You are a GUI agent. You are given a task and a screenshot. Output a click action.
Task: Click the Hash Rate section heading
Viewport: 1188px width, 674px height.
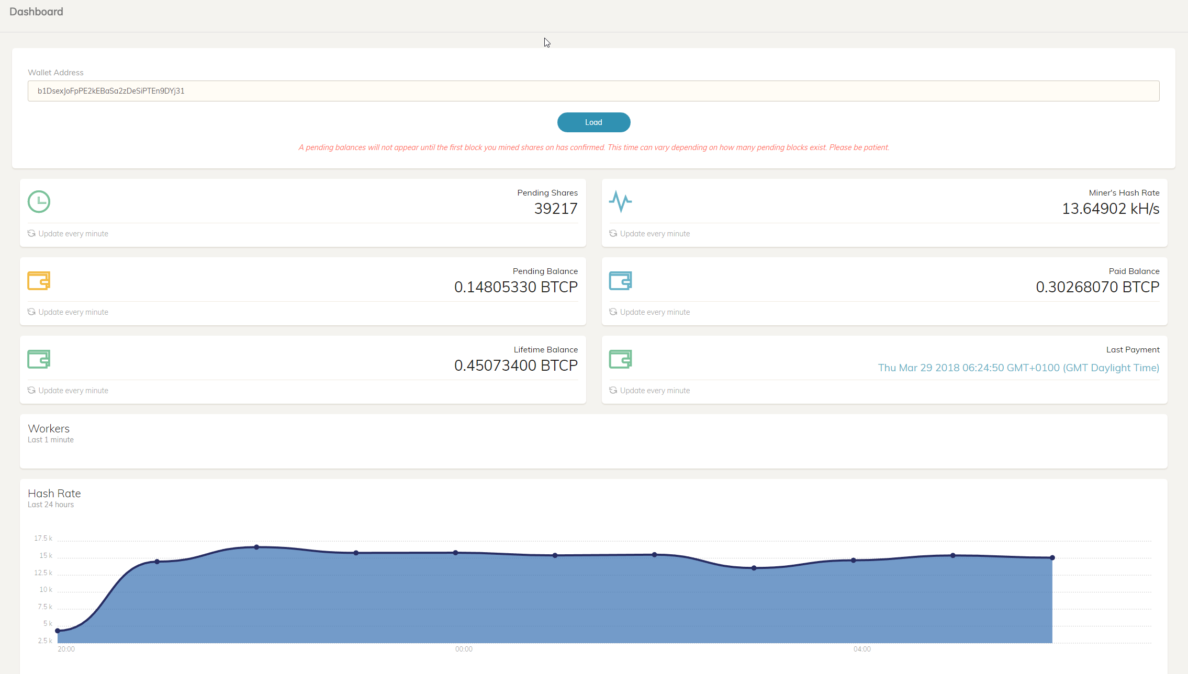click(x=54, y=494)
